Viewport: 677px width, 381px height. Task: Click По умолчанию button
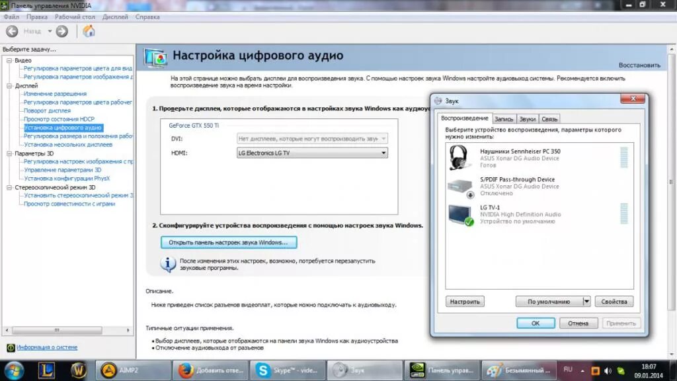pyautogui.click(x=549, y=302)
